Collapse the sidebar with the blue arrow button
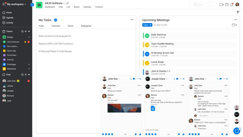The width and height of the screenshot is (243, 137). click(x=32, y=5)
